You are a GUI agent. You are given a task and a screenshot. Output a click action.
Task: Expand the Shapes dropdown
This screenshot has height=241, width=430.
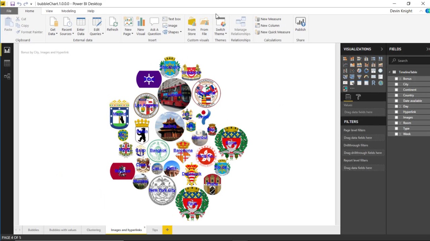tap(172, 32)
